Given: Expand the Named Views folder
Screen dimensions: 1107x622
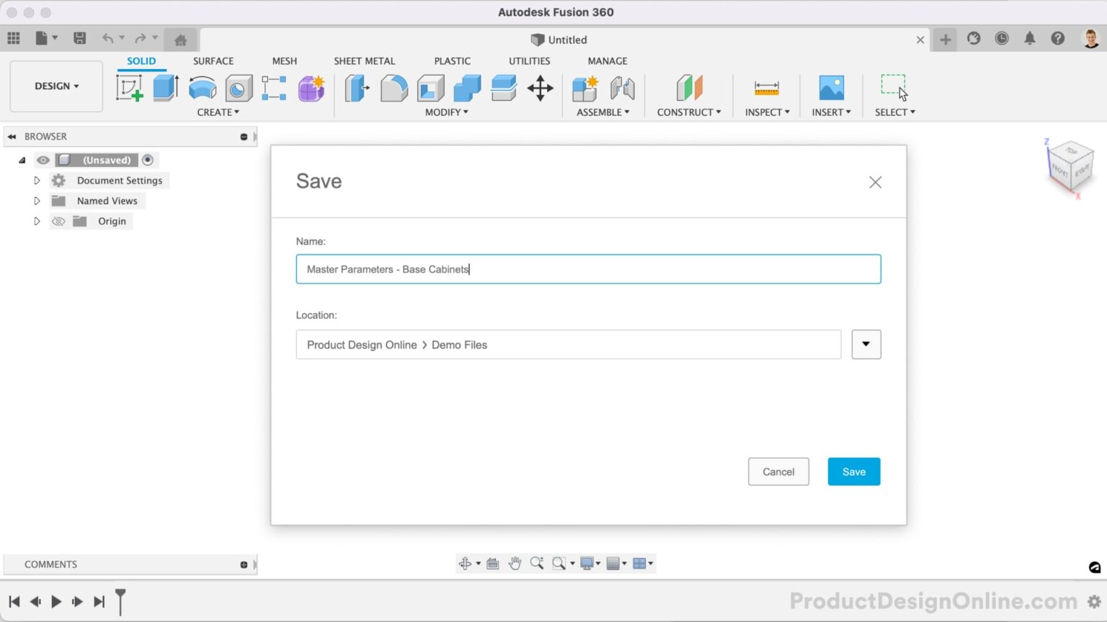Looking at the screenshot, I should click(x=37, y=201).
